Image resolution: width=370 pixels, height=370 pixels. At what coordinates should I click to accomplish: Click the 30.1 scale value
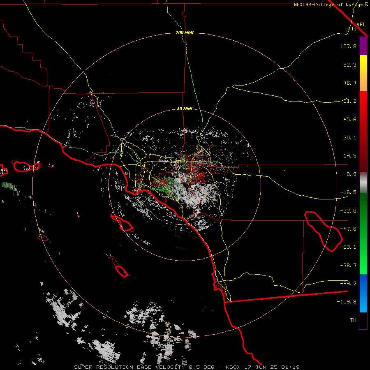[x=350, y=138]
